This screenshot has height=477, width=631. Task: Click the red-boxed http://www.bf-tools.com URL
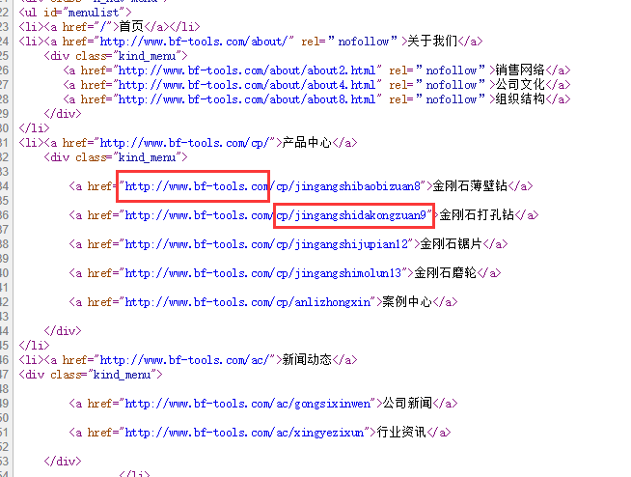(194, 185)
